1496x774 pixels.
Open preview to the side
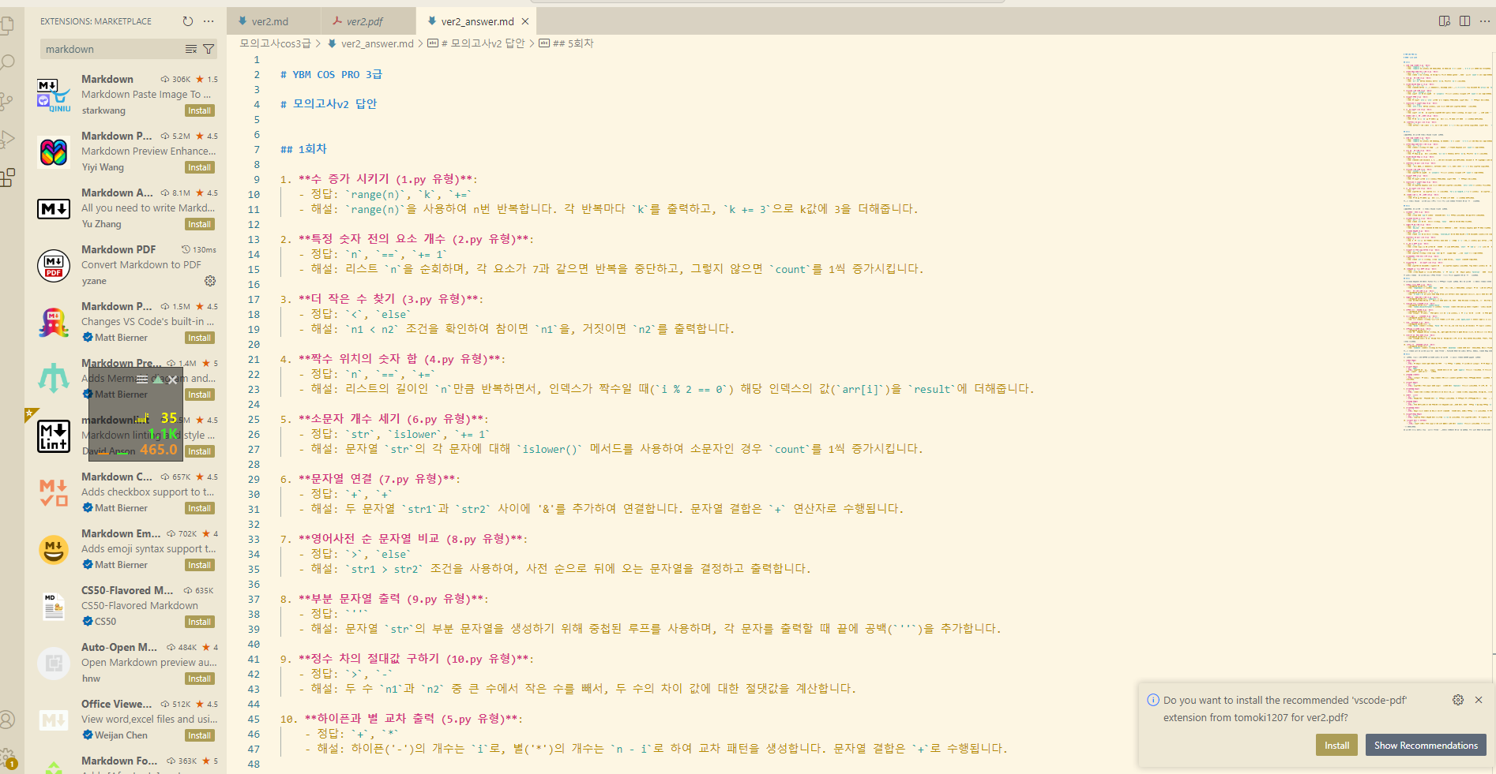1445,21
